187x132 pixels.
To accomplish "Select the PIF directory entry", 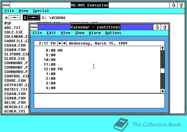I will coord(8,23).
